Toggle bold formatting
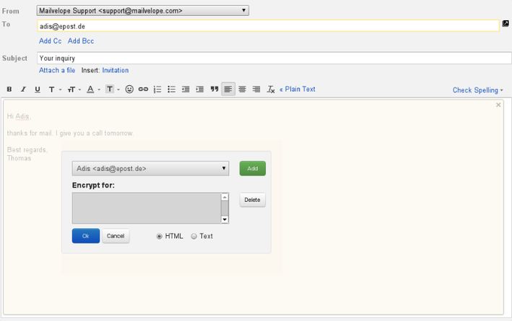The height and width of the screenshot is (321, 512). (9, 89)
